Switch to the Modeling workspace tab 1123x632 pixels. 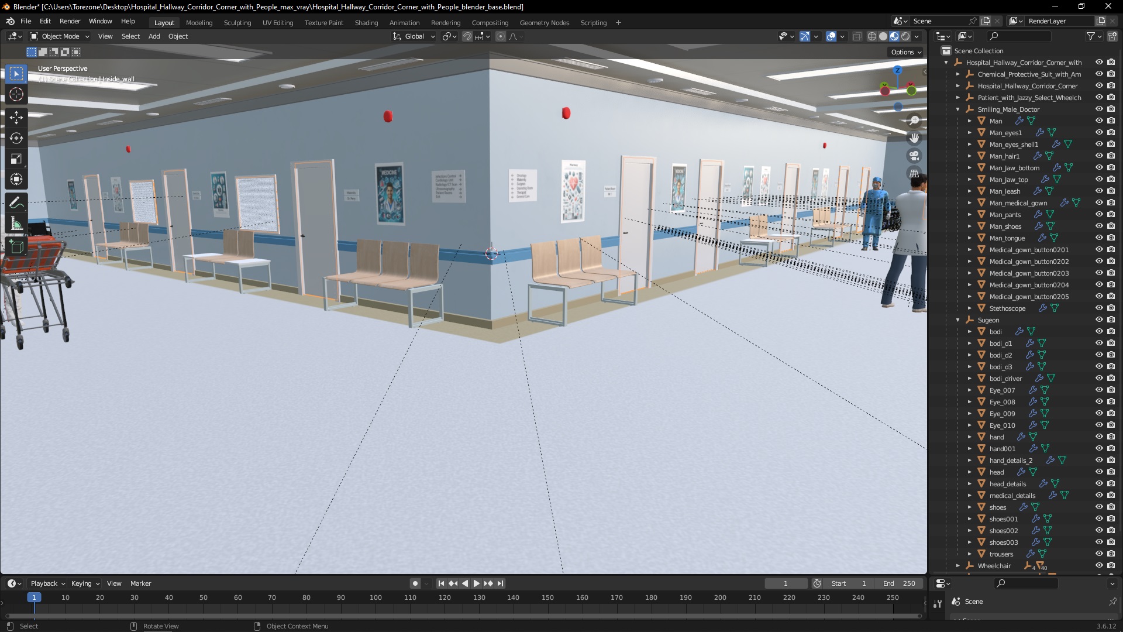coord(199,23)
